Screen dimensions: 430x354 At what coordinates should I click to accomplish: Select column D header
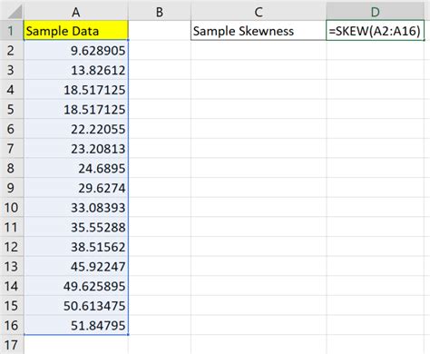click(375, 12)
